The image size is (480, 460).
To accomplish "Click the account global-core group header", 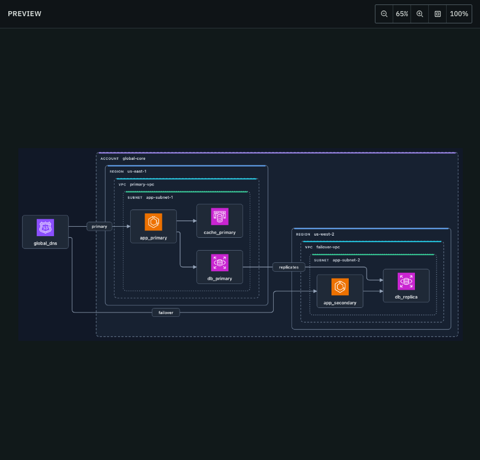I will coord(123,159).
